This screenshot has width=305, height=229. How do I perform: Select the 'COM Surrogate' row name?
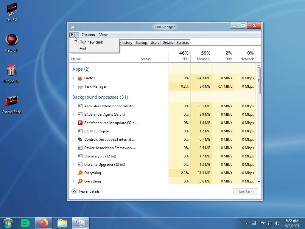[97, 131]
